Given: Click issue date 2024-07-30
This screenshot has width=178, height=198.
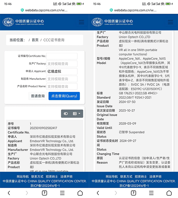Looking at the screenshot, I should pos(127,102).
